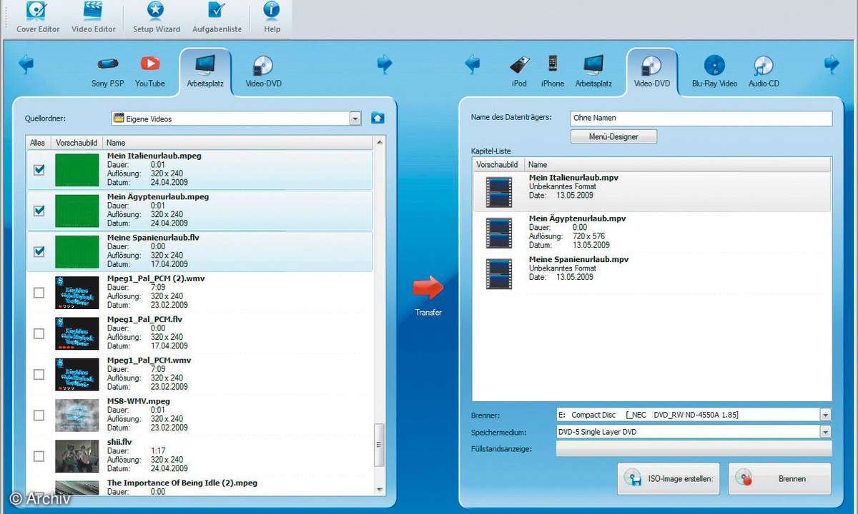The image size is (858, 514).
Task: Choose iPhone as target device
Action: point(553,71)
